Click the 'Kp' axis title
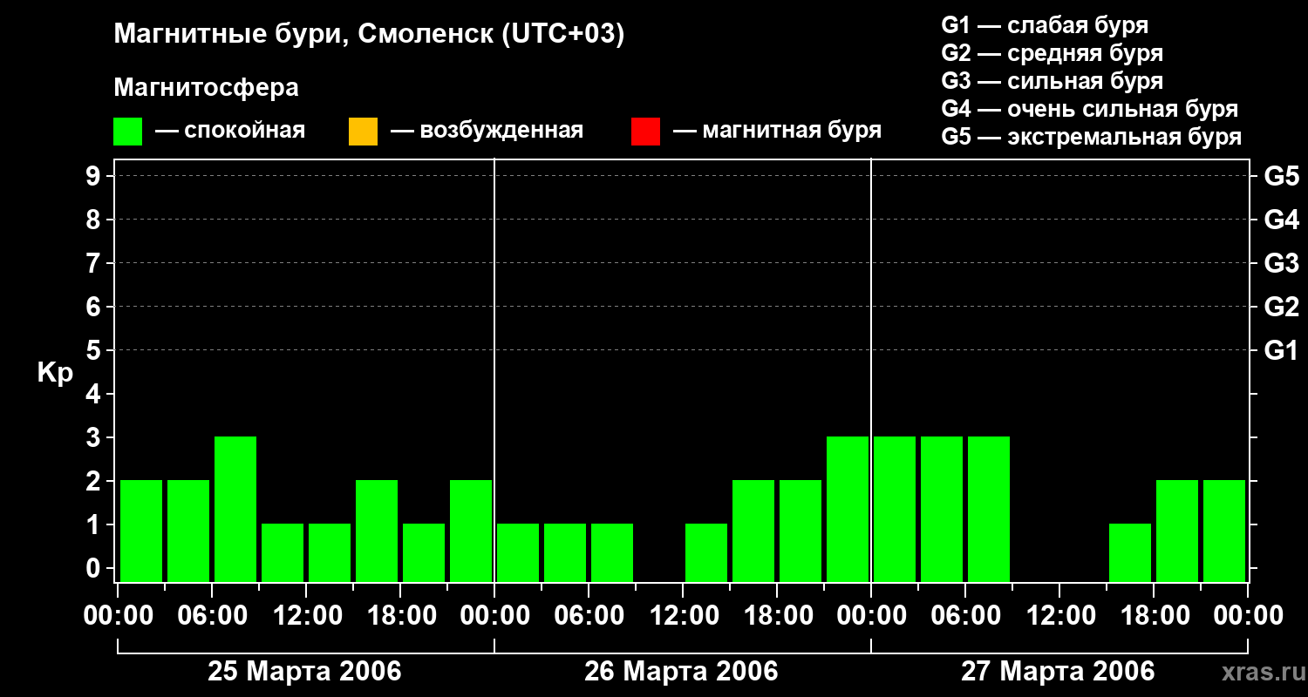 56,373
